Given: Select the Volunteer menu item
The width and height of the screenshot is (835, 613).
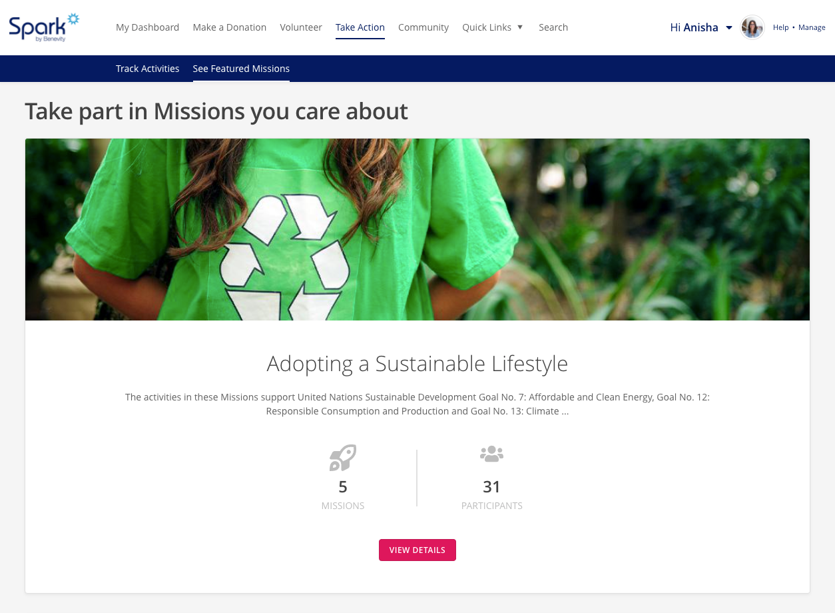Looking at the screenshot, I should click(301, 27).
